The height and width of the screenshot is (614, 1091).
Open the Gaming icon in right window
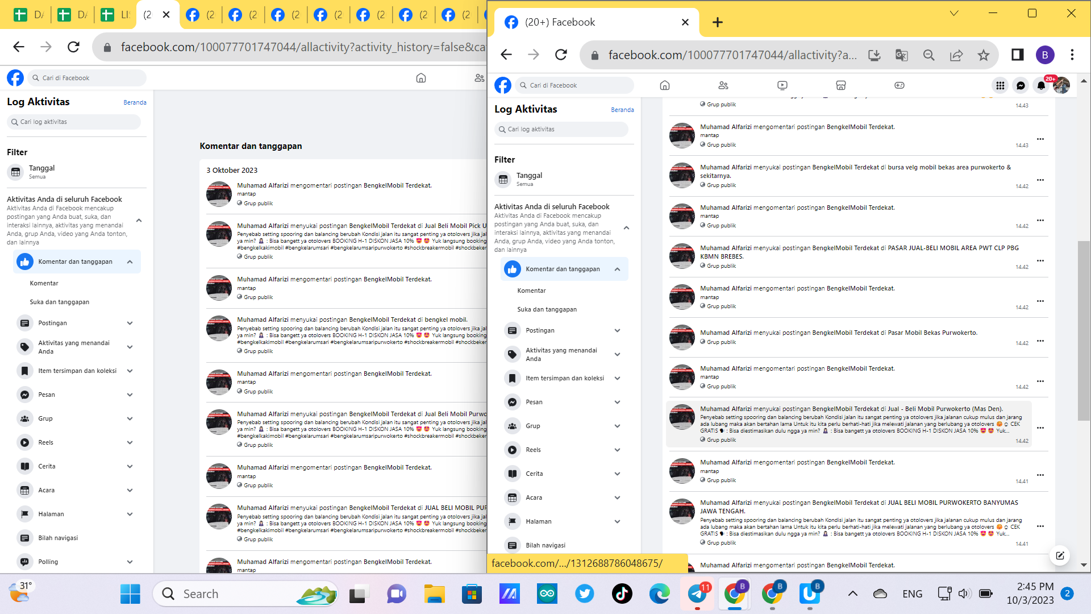[x=900, y=85]
